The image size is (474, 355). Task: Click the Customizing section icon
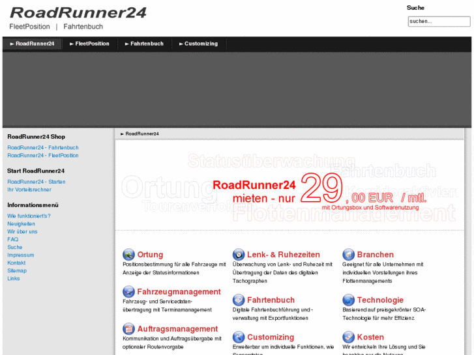239,337
